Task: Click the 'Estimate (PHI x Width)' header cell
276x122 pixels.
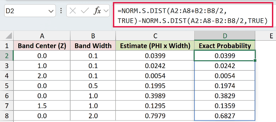Action: click(x=155, y=46)
